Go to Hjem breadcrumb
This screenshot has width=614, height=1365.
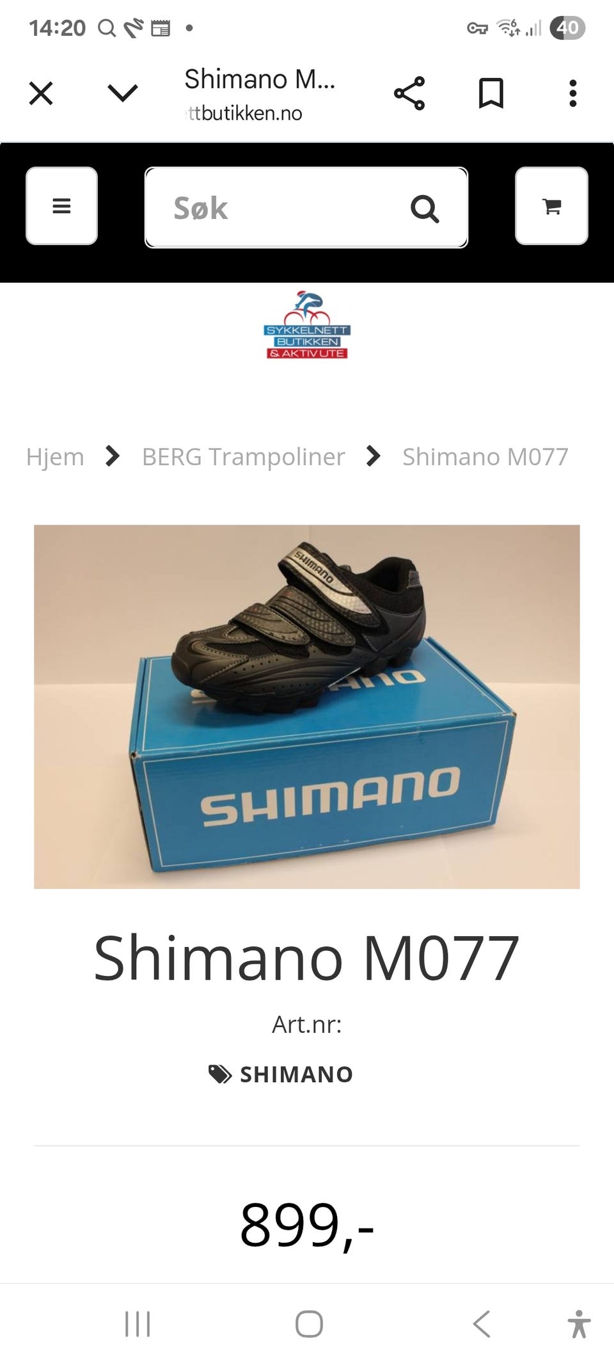[55, 457]
